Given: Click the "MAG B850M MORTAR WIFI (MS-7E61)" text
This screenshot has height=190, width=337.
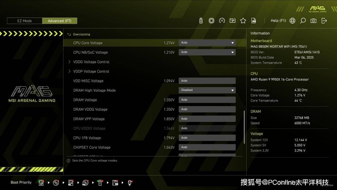Looking at the screenshot, I should 278,47.
